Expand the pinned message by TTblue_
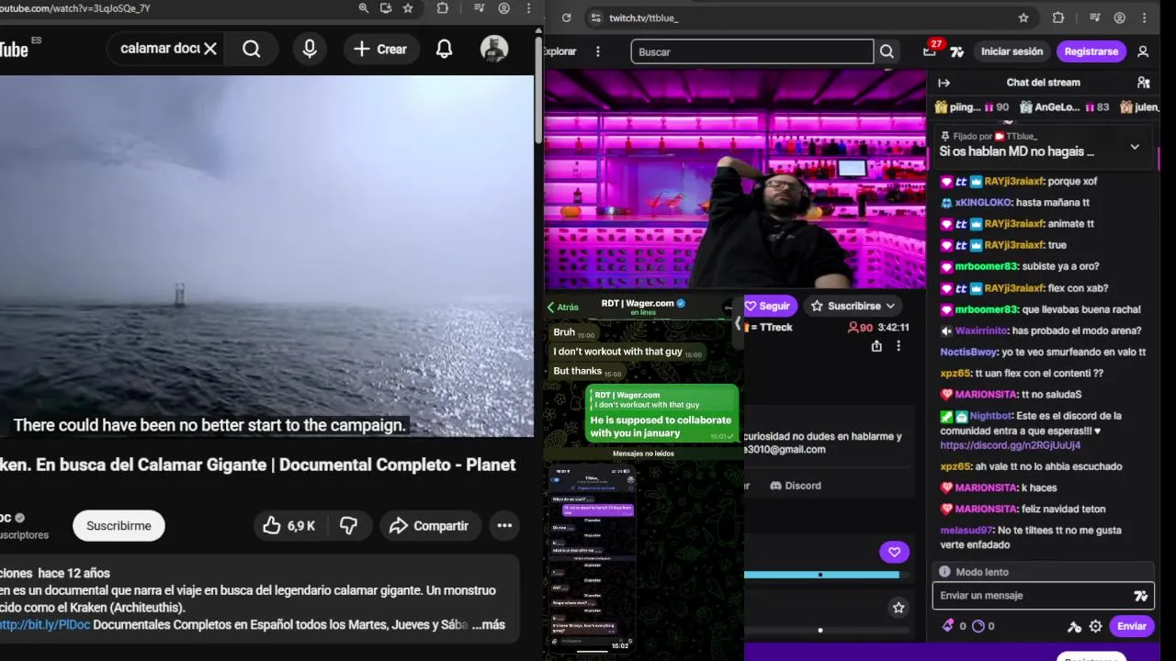 click(1135, 147)
